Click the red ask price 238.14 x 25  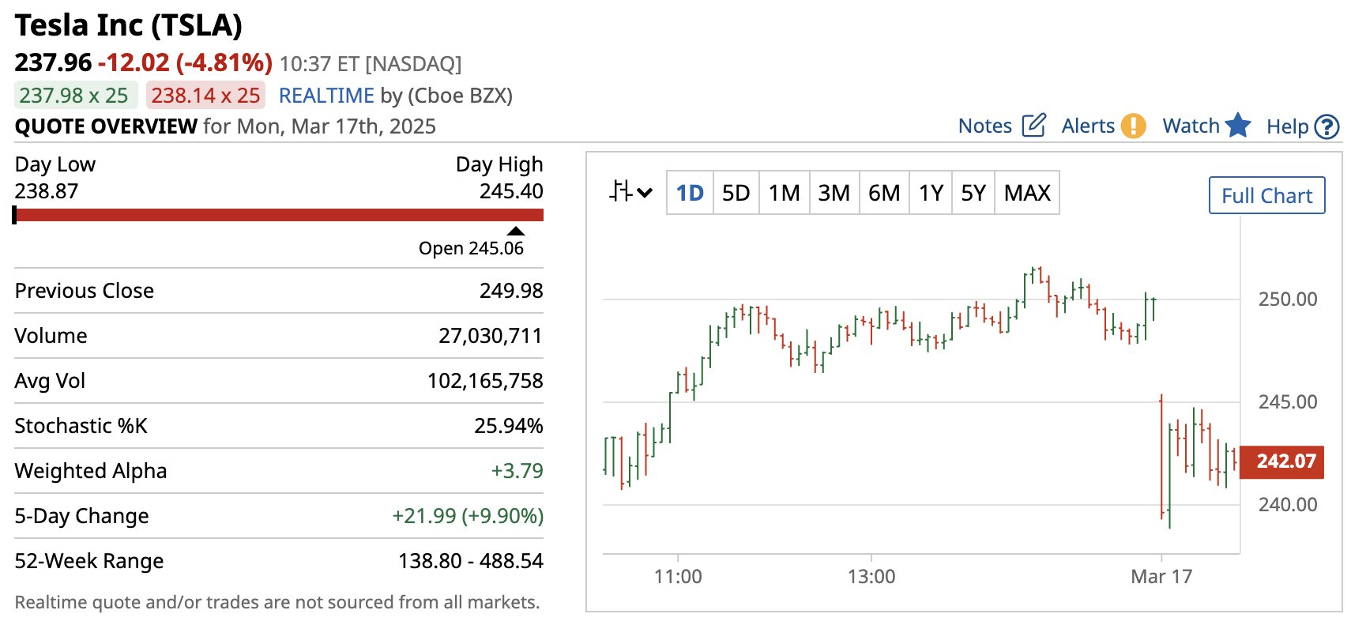[205, 96]
